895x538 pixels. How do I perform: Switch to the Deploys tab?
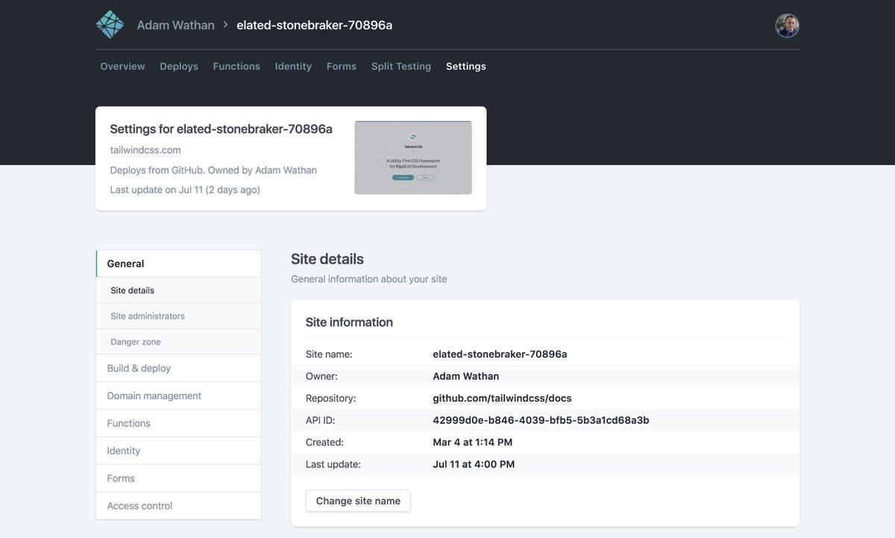point(179,66)
